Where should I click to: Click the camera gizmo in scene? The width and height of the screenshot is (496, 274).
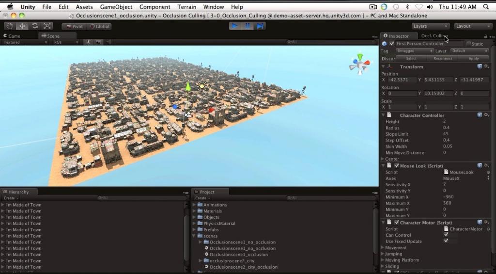coord(188,114)
